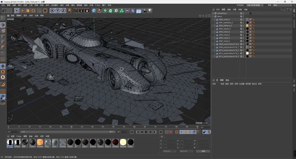Viewport: 296px width, 159px height.
Task: Open the V-Ray menu in menu bar
Action: click(97, 5)
